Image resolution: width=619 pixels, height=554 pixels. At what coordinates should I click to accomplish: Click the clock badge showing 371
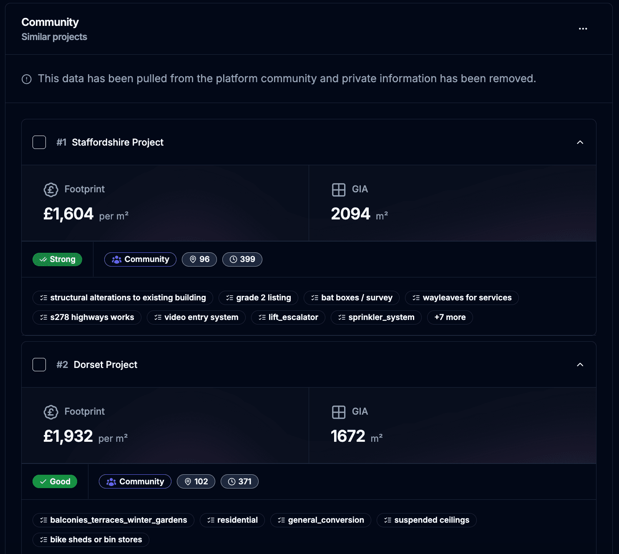click(239, 482)
